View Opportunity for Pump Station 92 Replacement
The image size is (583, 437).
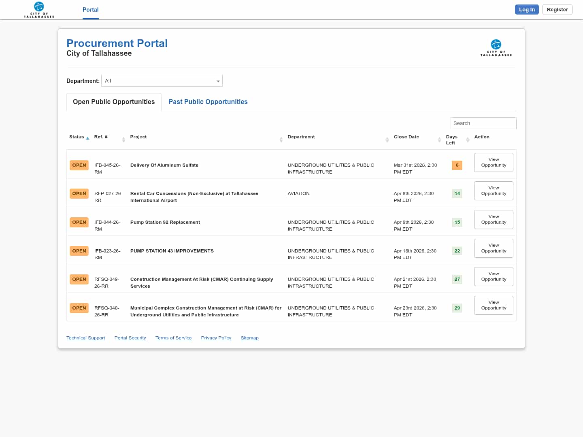[494, 219]
